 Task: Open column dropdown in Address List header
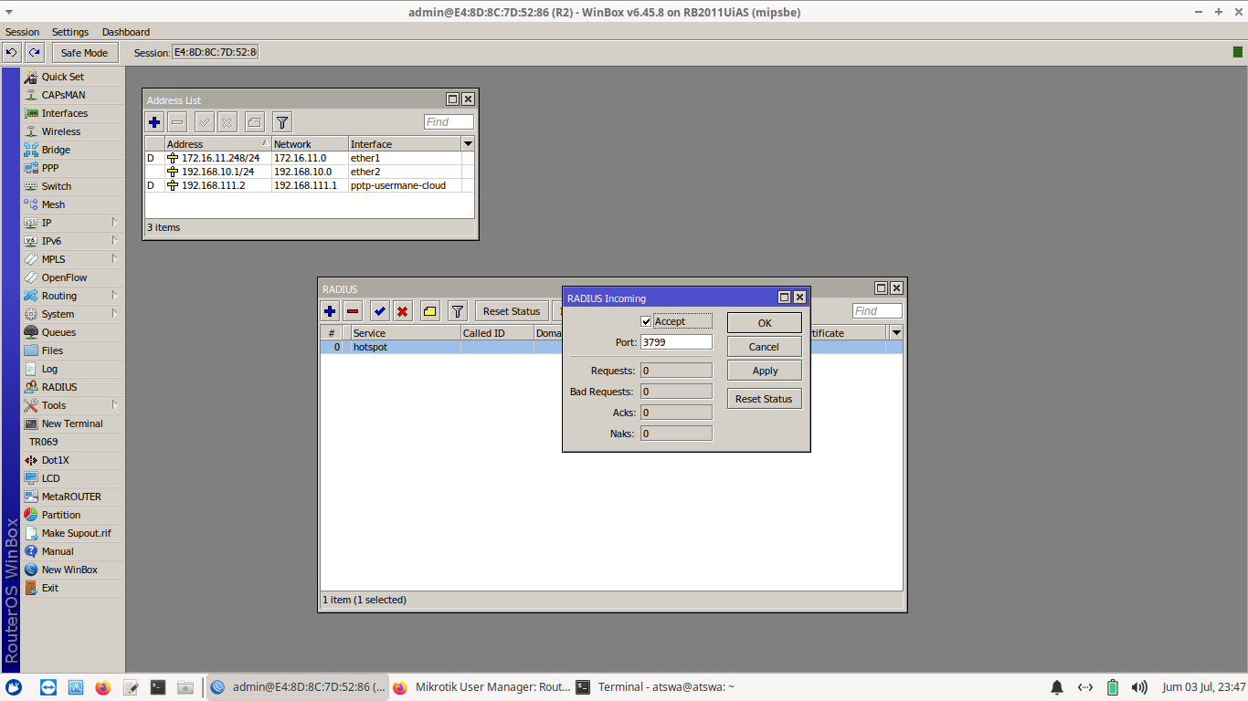click(468, 144)
